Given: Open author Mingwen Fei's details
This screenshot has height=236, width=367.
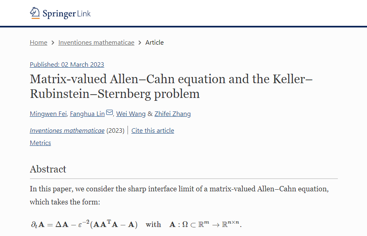Looking at the screenshot, I should click(x=48, y=113).
